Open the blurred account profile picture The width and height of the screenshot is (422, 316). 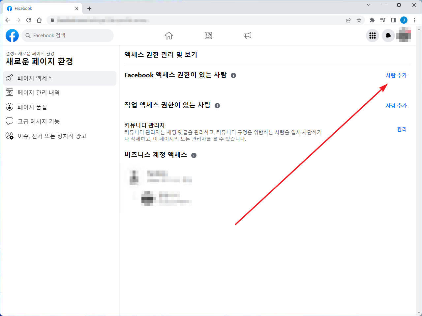point(404,35)
